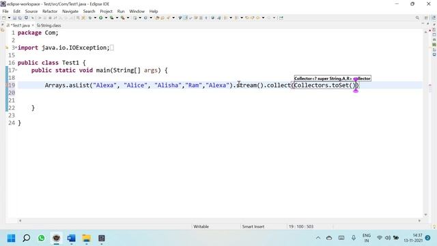Click the Back navigation arrow icon
437x246 pixels.
[x=258, y=18]
